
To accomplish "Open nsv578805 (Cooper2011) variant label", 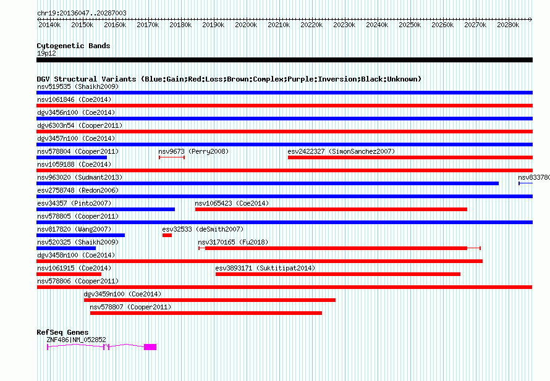I will click(78, 216).
